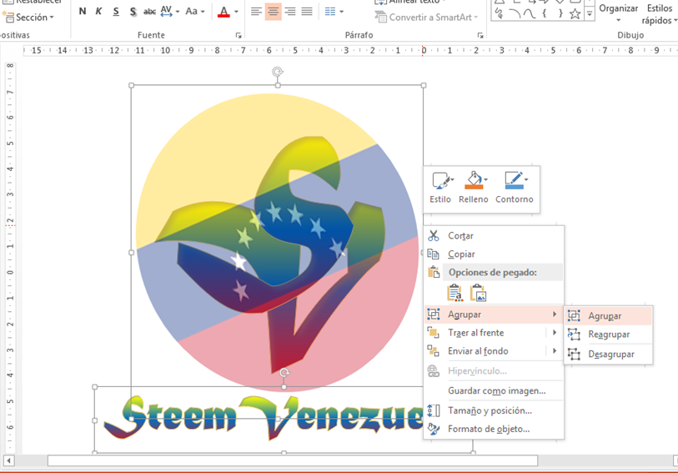Screen dimensions: 678x473
Task: Expand shapes gallery more button
Action: pos(590,14)
